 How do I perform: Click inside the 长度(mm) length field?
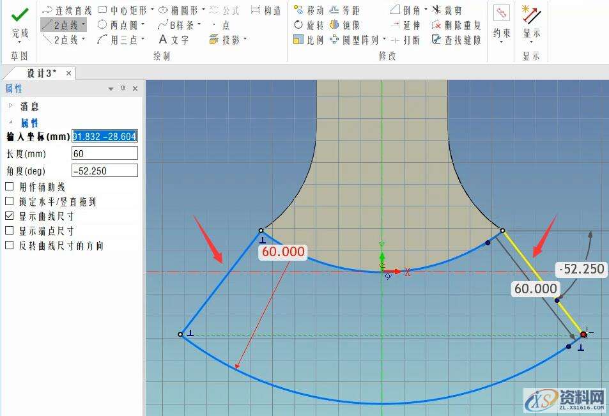click(x=104, y=153)
